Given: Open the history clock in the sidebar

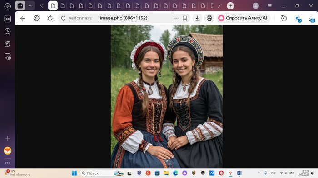Looking at the screenshot, I should (x=8, y=31).
